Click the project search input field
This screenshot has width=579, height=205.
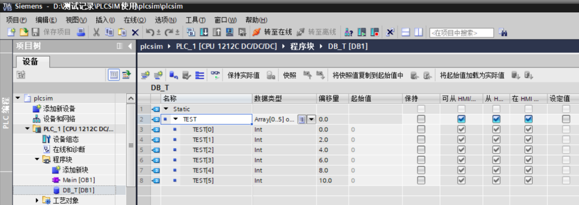(x=461, y=33)
